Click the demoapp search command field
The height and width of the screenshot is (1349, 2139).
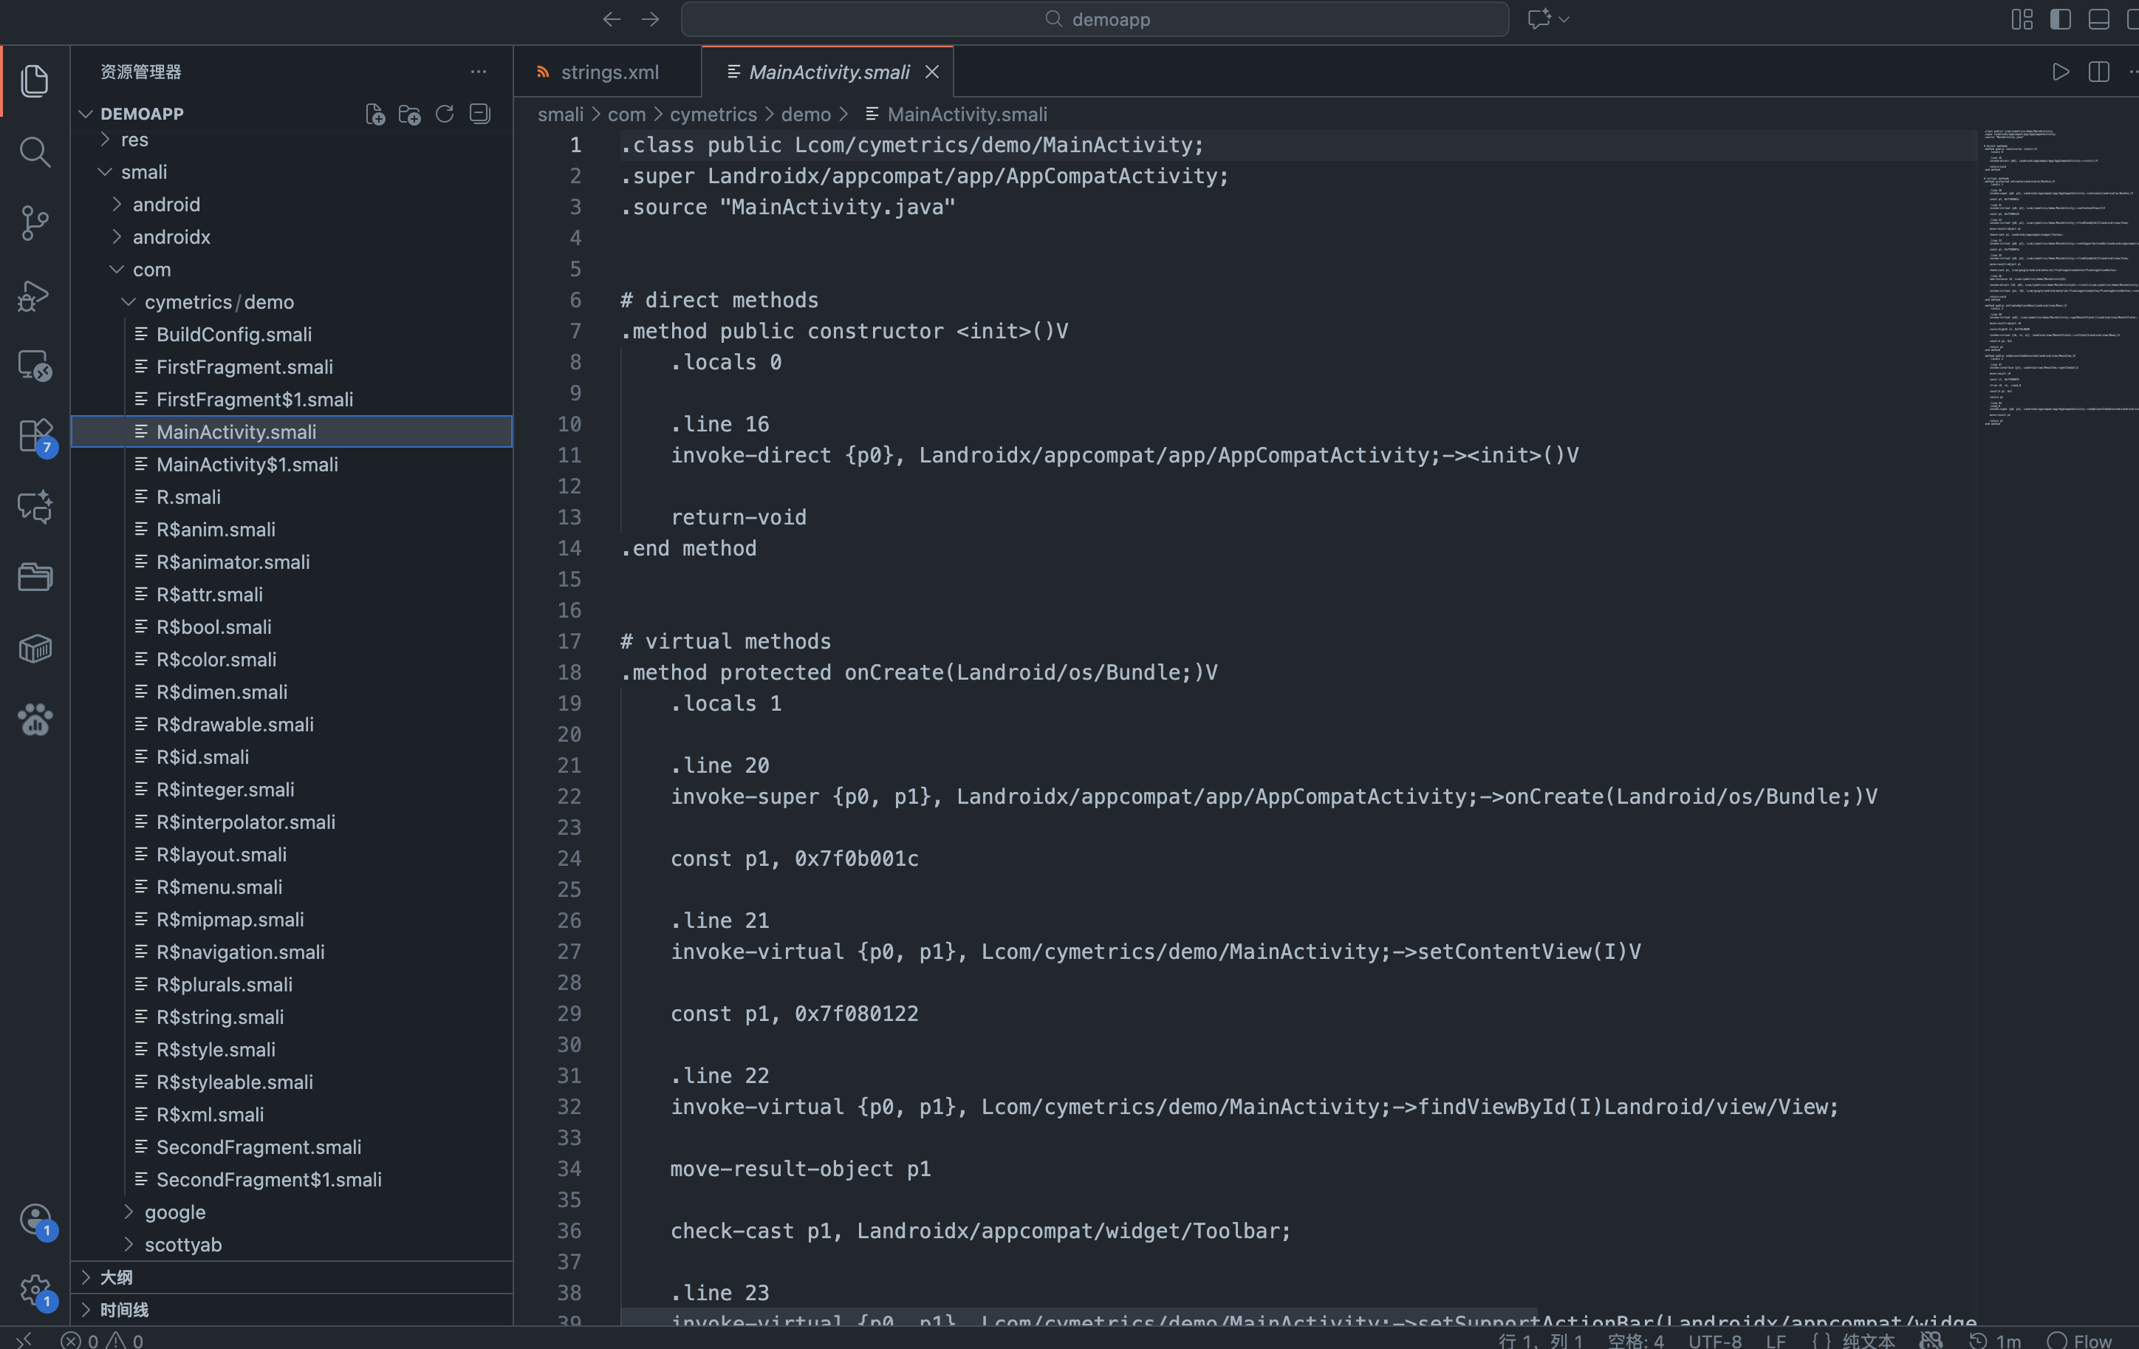point(1095,19)
